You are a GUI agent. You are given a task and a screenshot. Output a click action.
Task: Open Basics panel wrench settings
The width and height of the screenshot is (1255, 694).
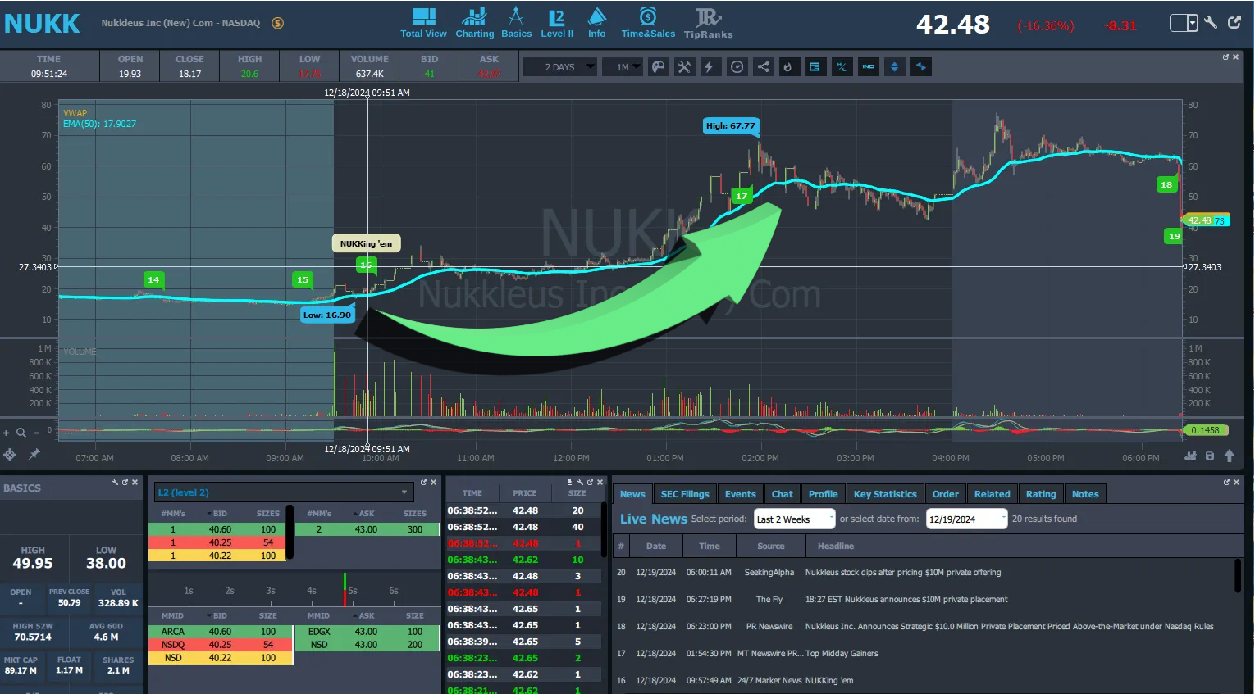(x=116, y=482)
